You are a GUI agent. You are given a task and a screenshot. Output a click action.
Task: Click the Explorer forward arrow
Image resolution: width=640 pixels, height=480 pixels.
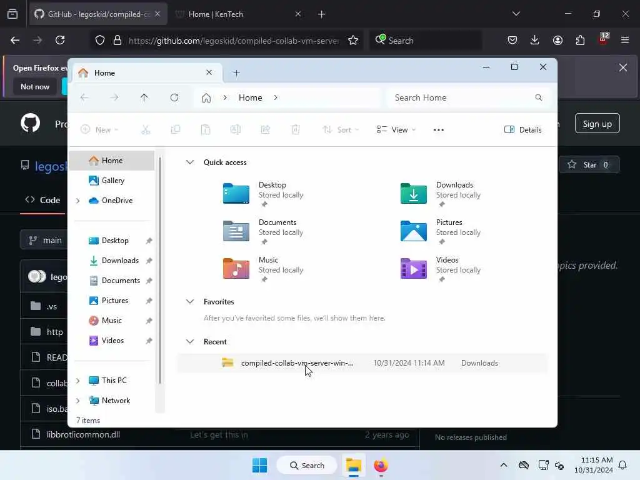click(x=114, y=97)
